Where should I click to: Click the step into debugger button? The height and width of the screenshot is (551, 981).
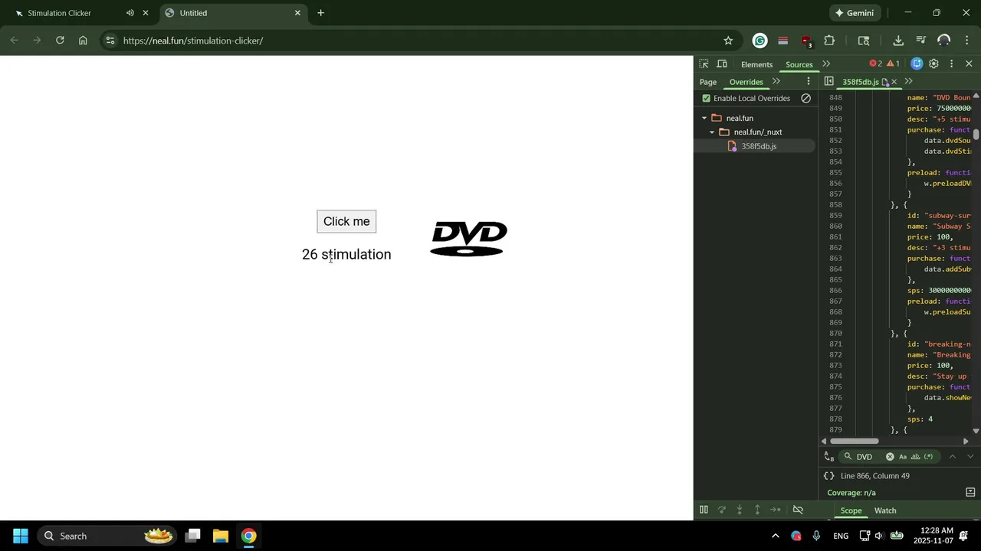pos(740,510)
